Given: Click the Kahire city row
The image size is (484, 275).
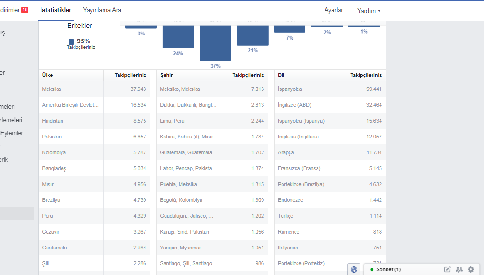Looking at the screenshot, I should click(x=212, y=137).
